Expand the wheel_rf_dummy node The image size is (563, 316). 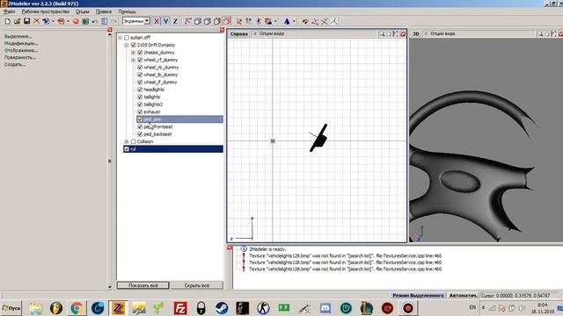point(133,61)
